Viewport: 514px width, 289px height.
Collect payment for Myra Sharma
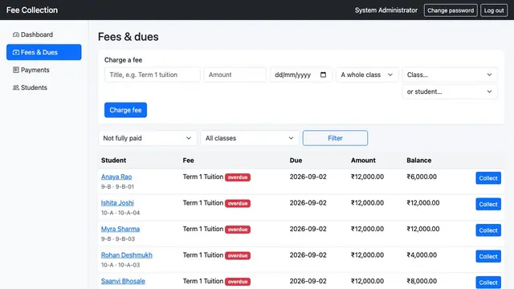(488, 230)
